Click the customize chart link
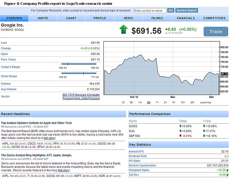 point(206,102)
